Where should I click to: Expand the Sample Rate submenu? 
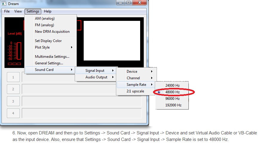click(x=137, y=85)
